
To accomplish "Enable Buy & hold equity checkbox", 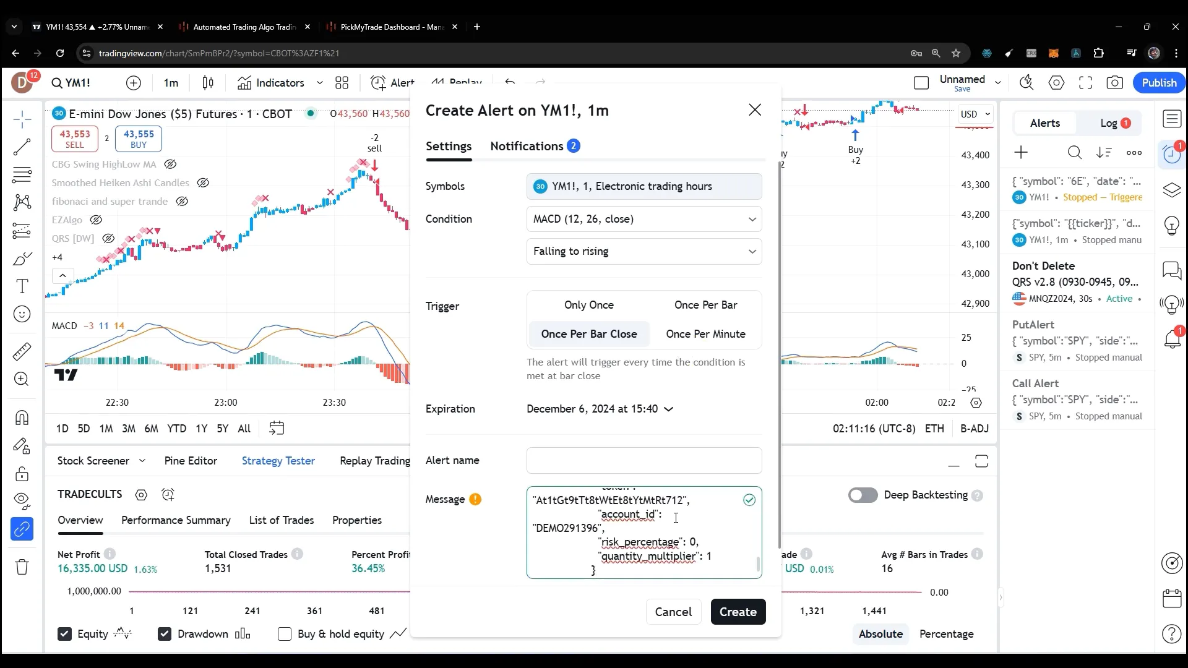I will pos(286,634).
